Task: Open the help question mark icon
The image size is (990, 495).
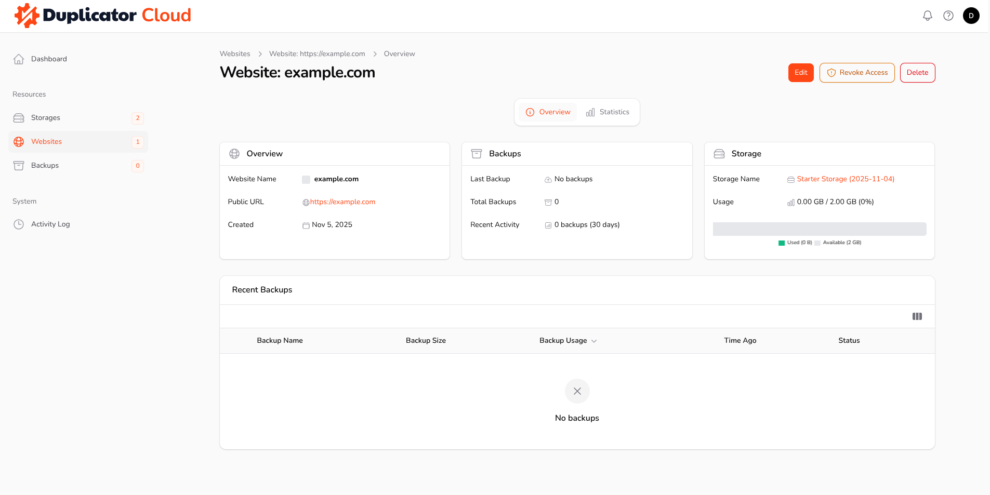Action: (x=948, y=16)
